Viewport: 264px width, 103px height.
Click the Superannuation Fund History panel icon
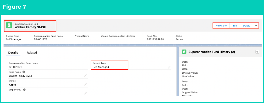click(184, 52)
